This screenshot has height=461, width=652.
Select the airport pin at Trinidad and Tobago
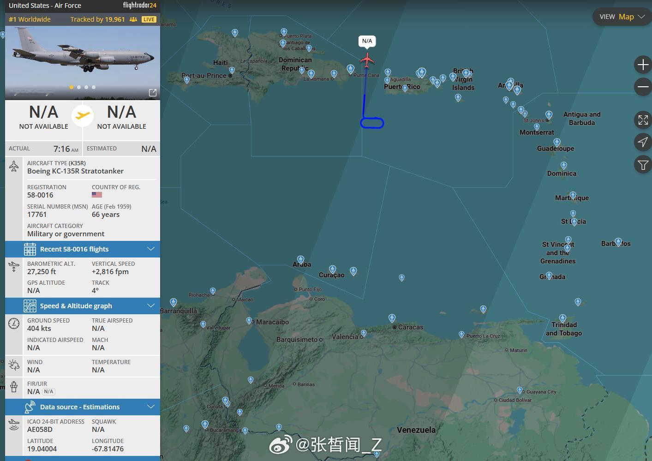(x=562, y=318)
